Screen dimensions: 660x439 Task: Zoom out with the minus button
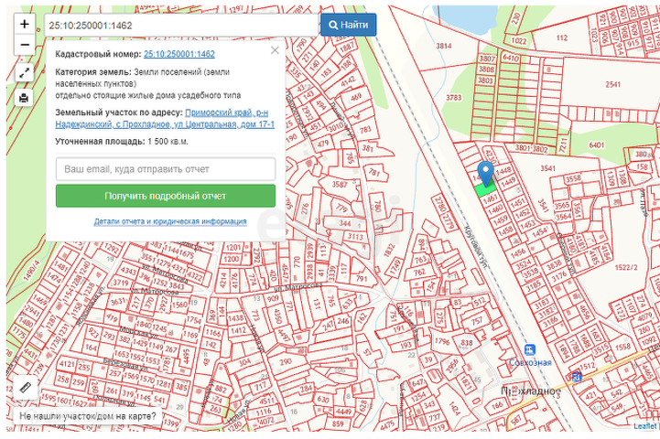[x=25, y=46]
